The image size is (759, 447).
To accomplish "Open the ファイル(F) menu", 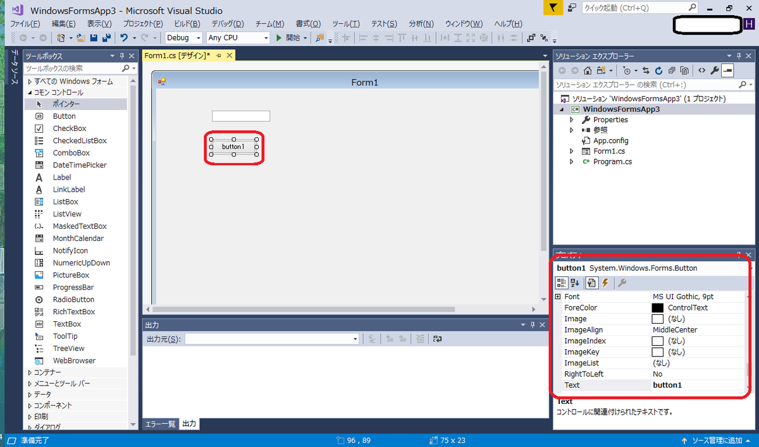I will [x=25, y=24].
